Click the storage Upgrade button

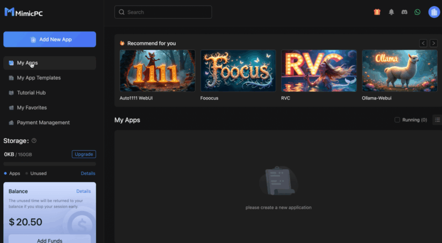(84, 154)
